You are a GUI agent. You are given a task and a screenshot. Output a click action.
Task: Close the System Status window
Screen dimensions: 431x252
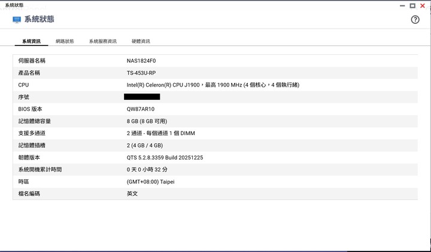click(423, 5)
